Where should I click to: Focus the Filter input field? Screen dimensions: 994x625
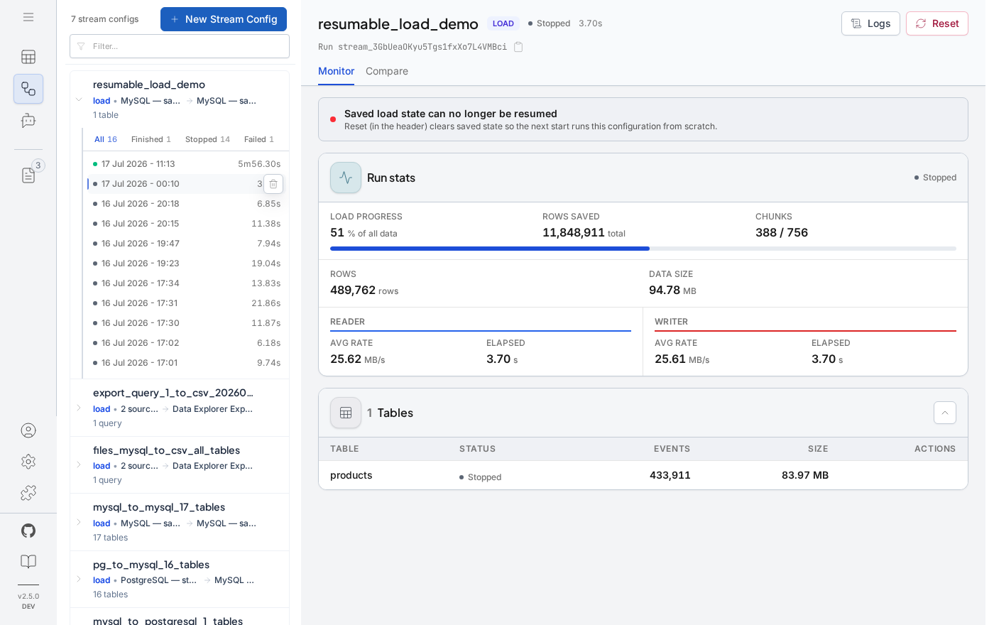coord(180,46)
